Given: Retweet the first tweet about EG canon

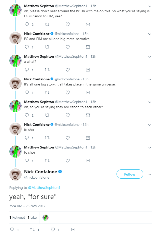Looking at the screenshot, I should pos(47,24).
